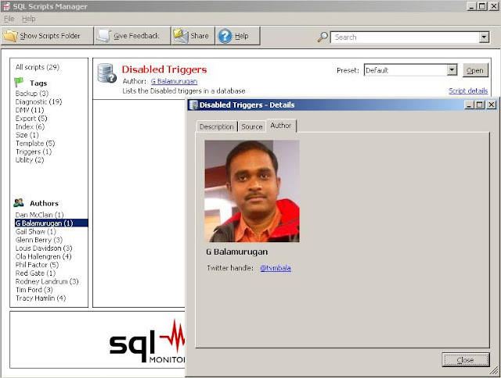
Task: Click the blue Help question mark icon
Action: [x=225, y=36]
